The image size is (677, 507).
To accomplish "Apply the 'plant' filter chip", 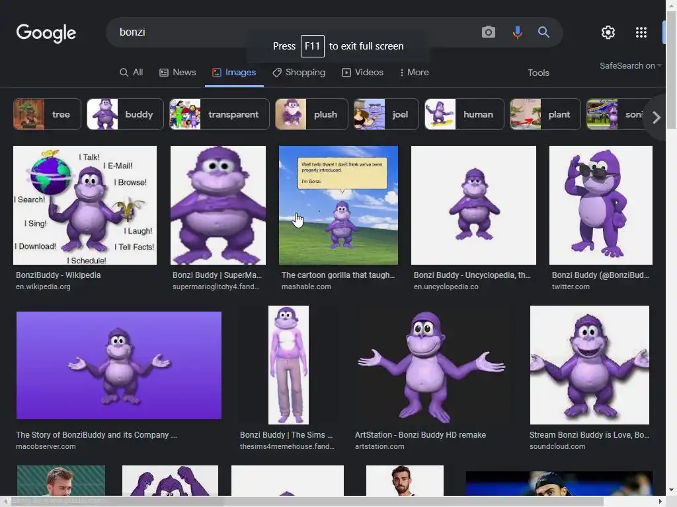I will coord(545,114).
